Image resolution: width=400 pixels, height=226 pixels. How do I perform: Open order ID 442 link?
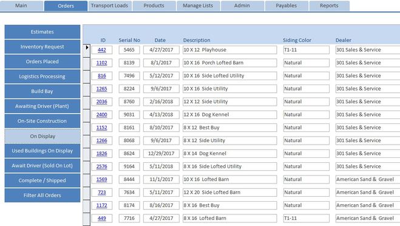102,50
